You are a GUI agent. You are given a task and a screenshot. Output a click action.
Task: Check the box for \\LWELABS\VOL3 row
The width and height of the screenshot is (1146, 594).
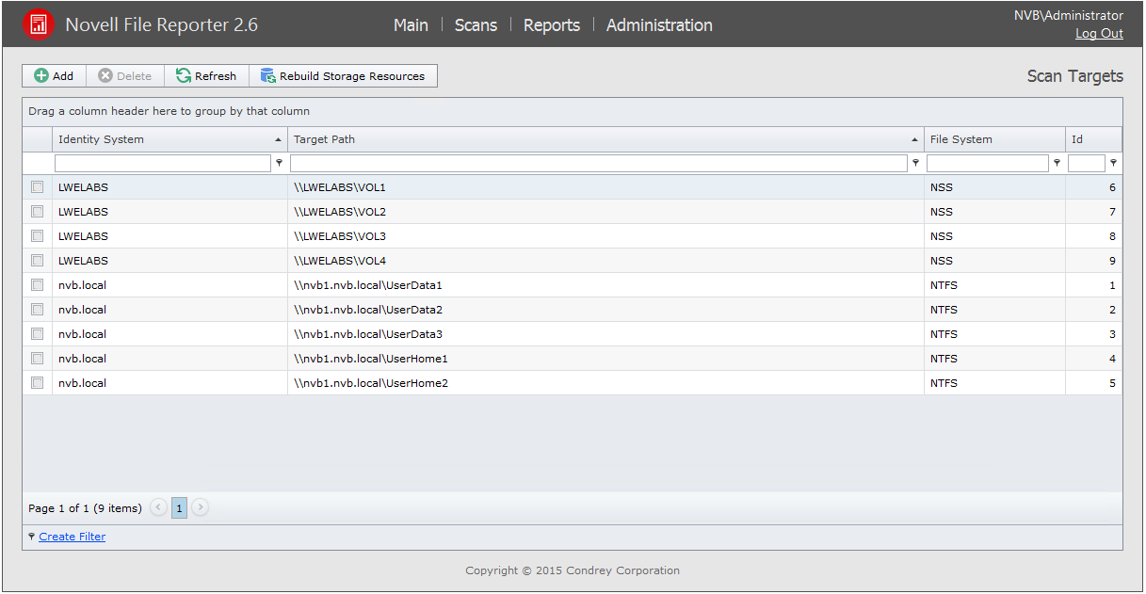pos(38,236)
